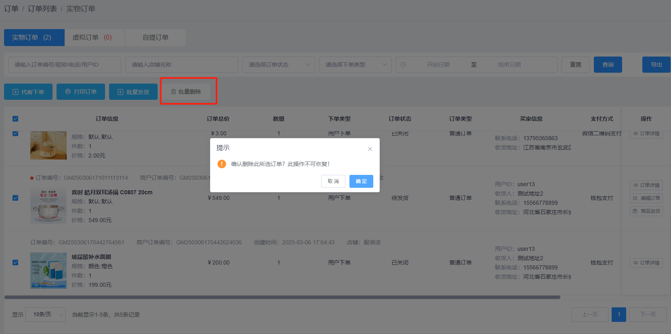Open the 请选择下单类型 dropdown
671x334 pixels.
(x=355, y=65)
